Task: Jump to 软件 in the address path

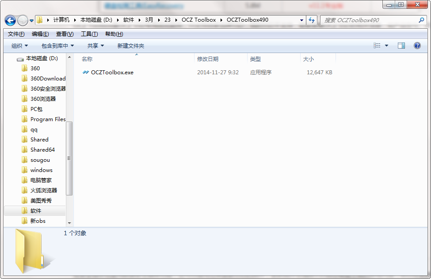Action: (129, 20)
